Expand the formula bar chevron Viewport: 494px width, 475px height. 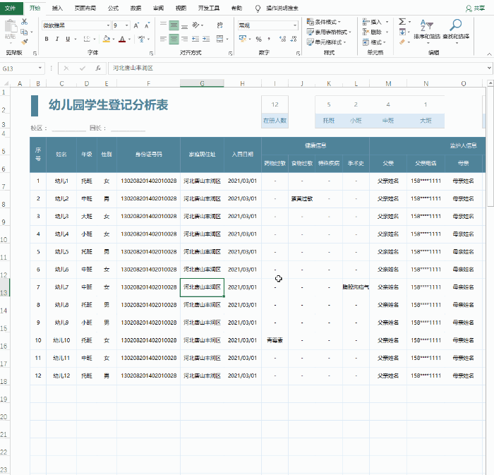click(489, 68)
